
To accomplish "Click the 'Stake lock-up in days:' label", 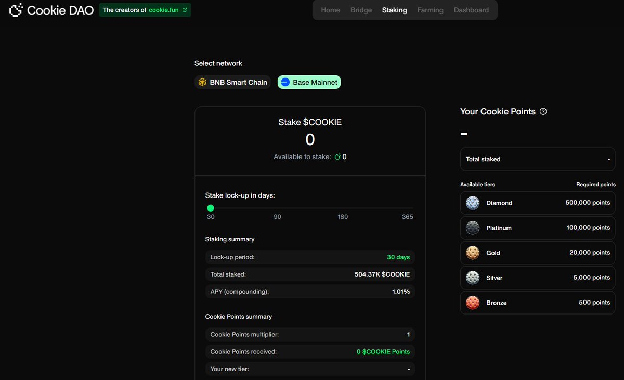I will pos(240,195).
